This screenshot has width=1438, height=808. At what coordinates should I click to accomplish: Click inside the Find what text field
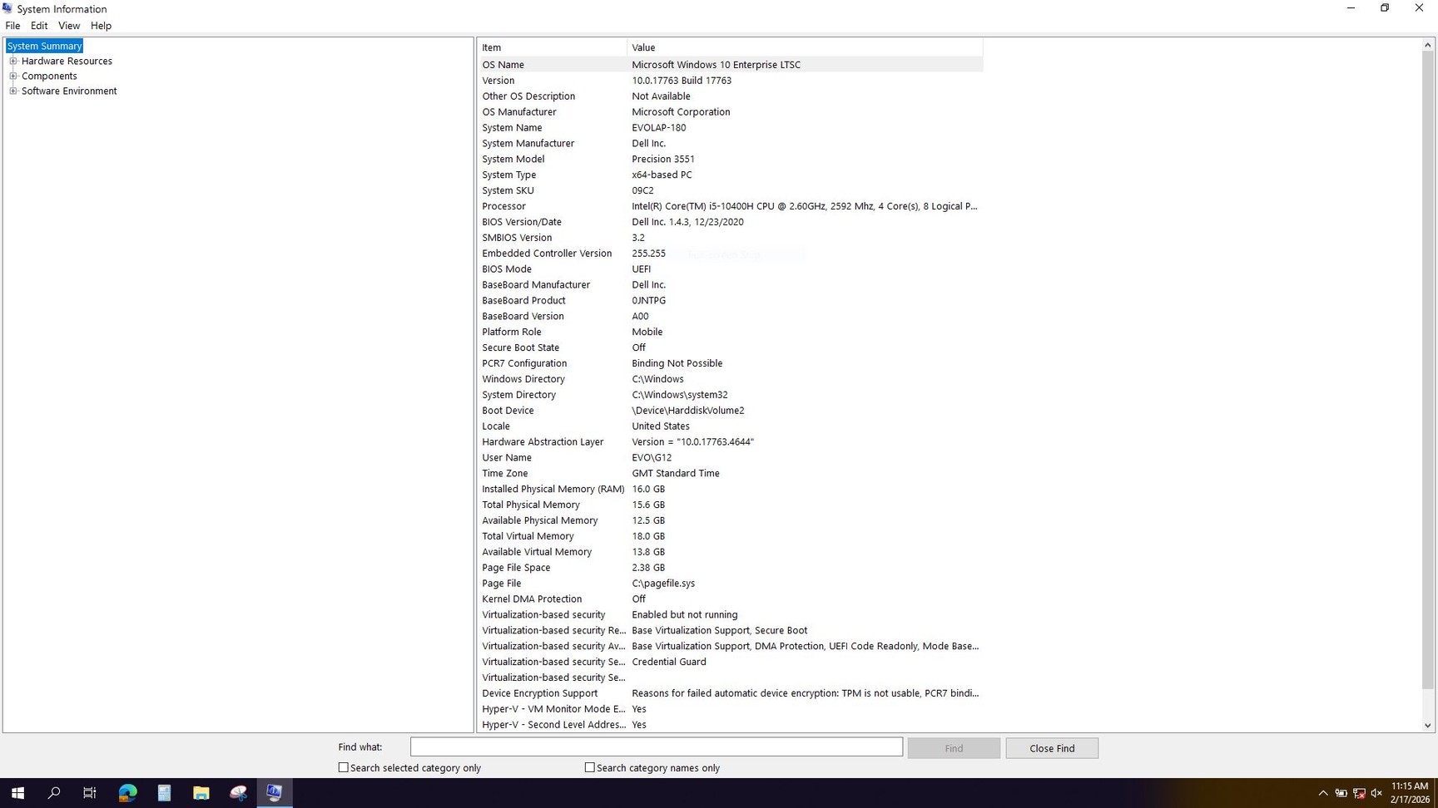pyautogui.click(x=656, y=746)
